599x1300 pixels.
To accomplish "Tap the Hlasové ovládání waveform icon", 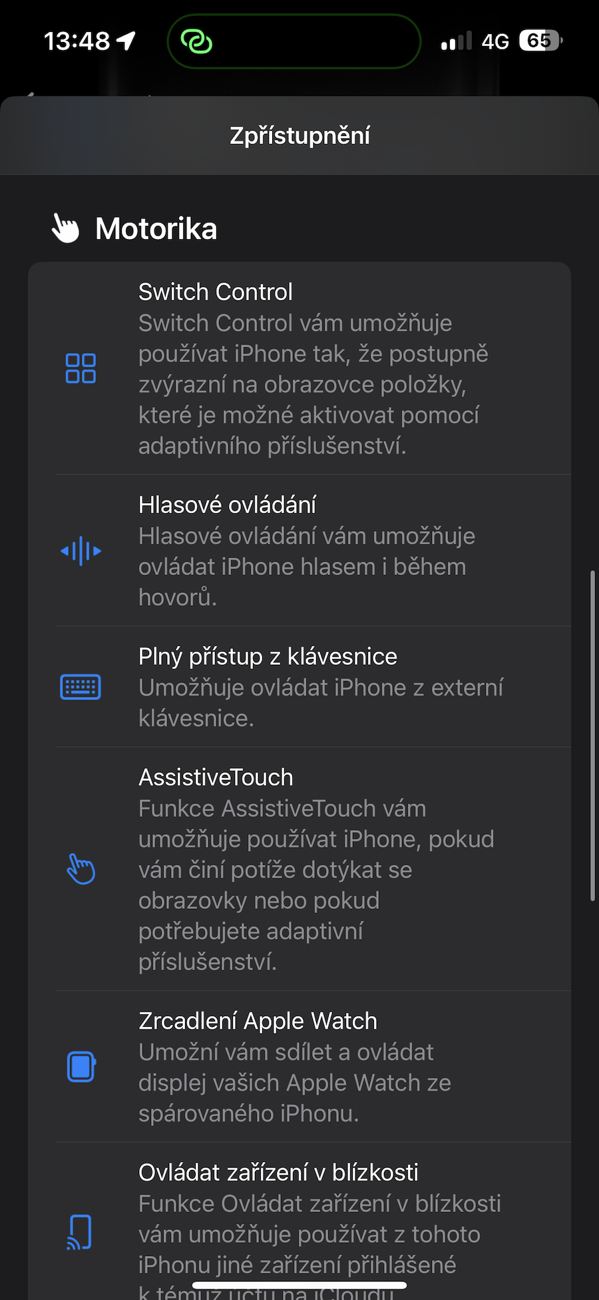I will click(81, 551).
